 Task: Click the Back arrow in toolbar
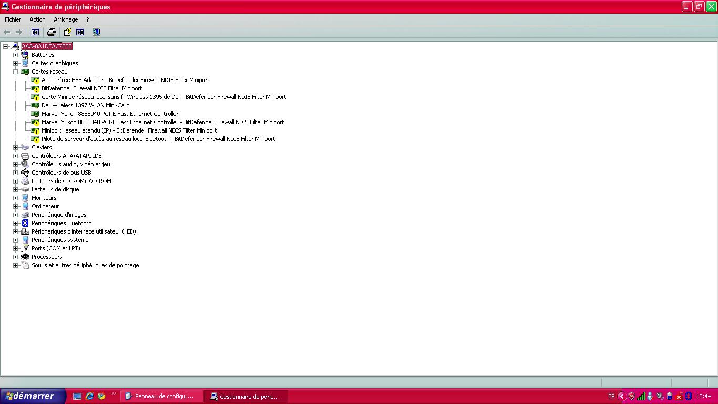tap(7, 32)
